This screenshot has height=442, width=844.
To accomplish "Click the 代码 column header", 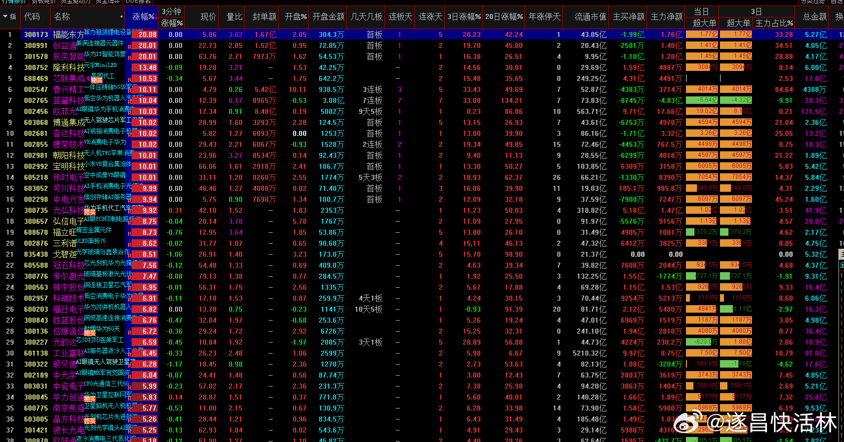I will click(x=32, y=16).
